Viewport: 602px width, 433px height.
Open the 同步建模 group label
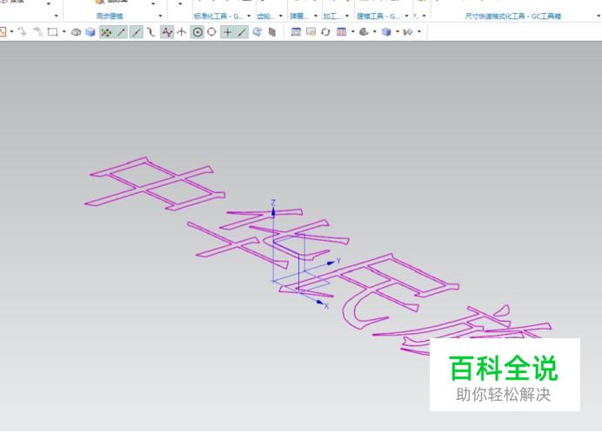pyautogui.click(x=110, y=17)
